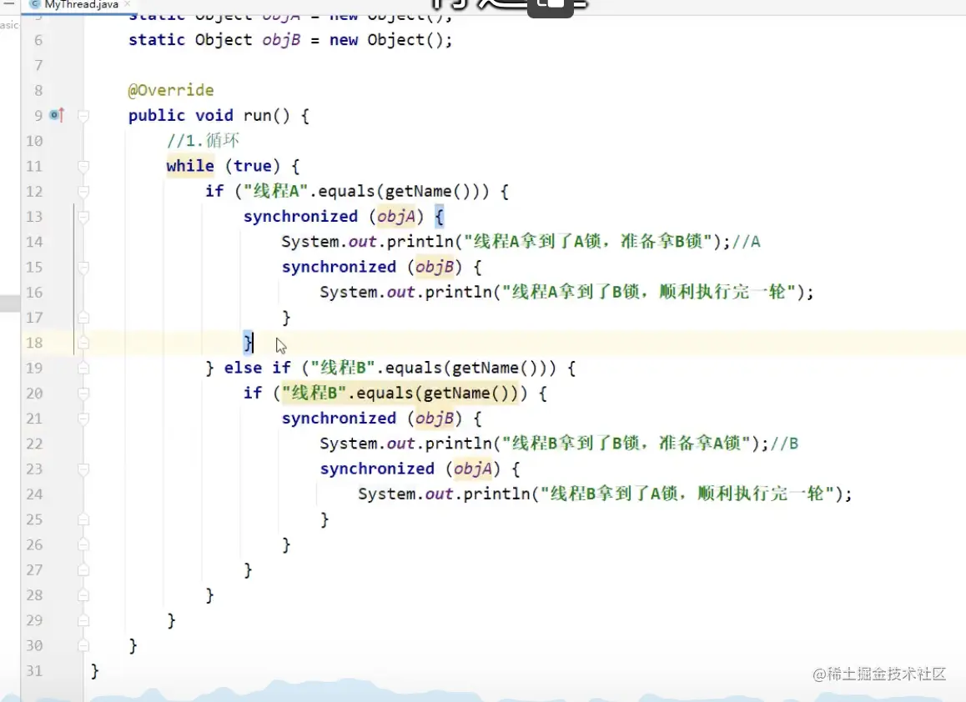Click fold end marker on line 18

pyautogui.click(x=83, y=343)
